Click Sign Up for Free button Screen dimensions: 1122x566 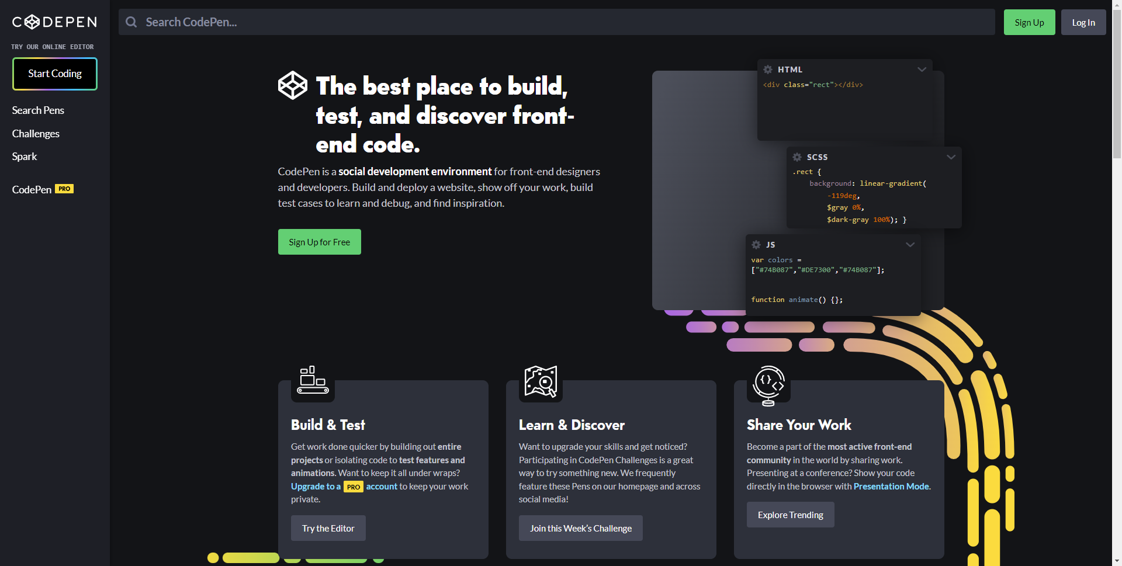pyautogui.click(x=320, y=242)
